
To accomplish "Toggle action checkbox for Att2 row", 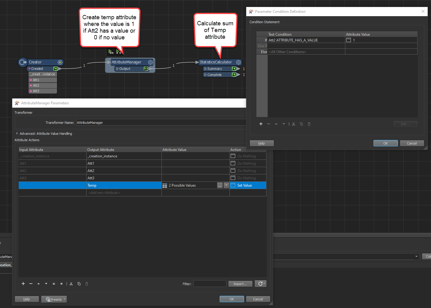I will coord(233,171).
